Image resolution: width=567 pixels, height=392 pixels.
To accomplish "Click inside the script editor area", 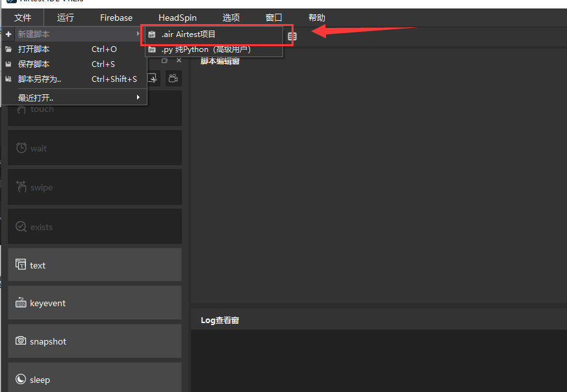I will click(x=379, y=185).
